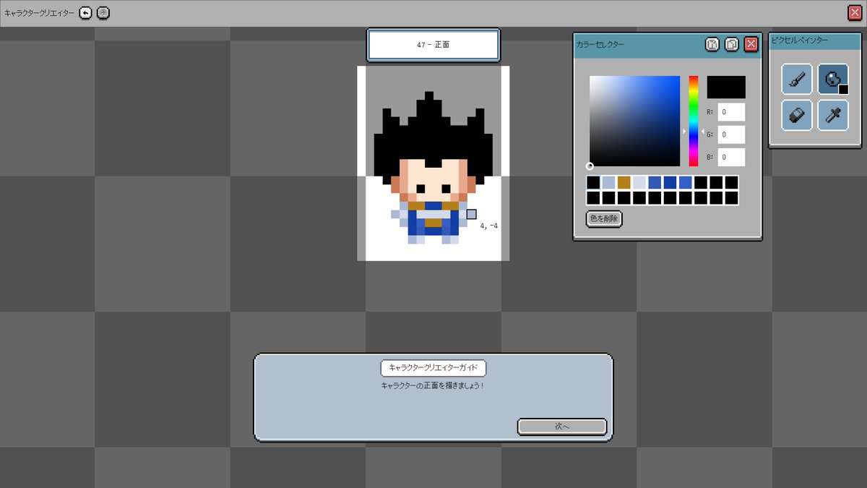Select the light blue-gray palette swatch
This screenshot has height=488, width=867.
click(x=608, y=182)
